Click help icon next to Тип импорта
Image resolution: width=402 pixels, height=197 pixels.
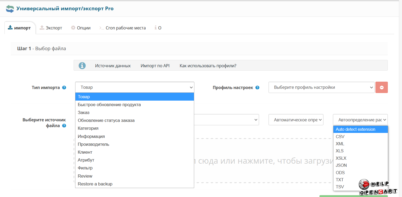pyautogui.click(x=64, y=88)
